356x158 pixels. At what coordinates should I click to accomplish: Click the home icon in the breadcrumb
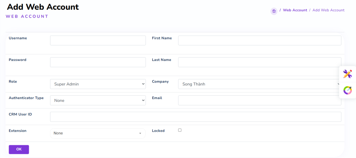[274, 11]
